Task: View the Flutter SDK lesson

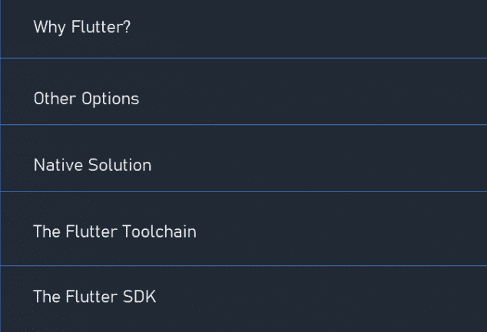Action: click(243, 299)
